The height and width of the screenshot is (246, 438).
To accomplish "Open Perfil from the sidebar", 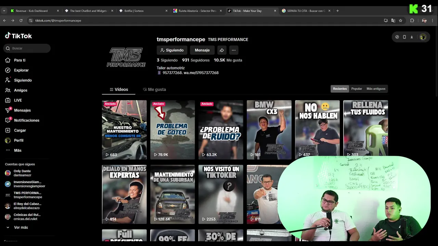I will pos(14,140).
